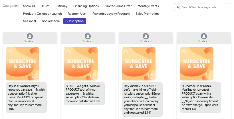Select the Financing Options category
Screen dimensions: 234x119
[86, 6]
